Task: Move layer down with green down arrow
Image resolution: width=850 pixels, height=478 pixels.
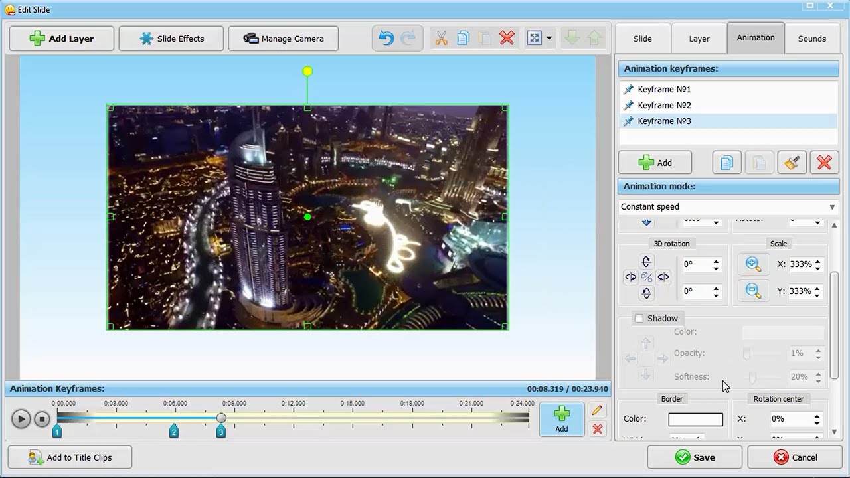Action: coord(570,39)
